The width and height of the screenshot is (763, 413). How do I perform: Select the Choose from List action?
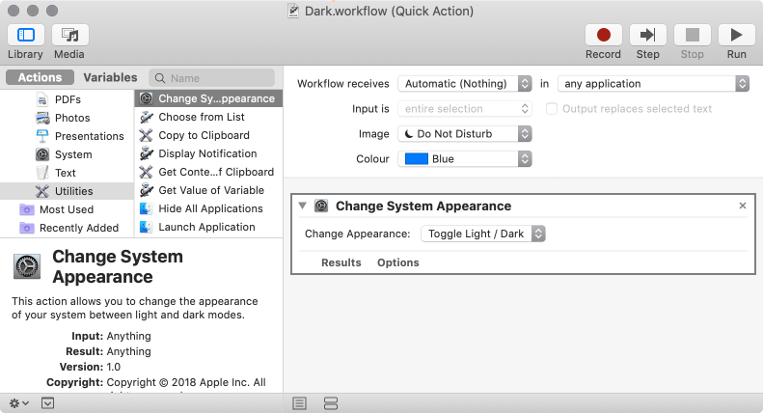click(x=208, y=117)
